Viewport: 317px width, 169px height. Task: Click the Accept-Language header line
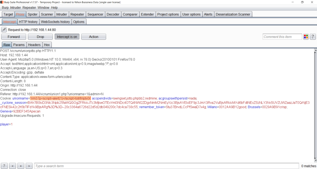coord(31,68)
